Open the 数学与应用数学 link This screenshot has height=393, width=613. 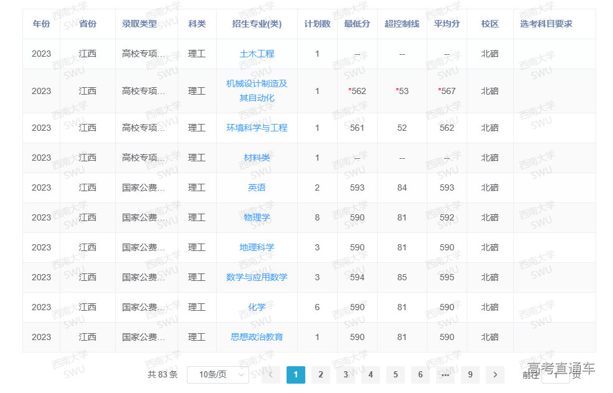[x=257, y=277]
